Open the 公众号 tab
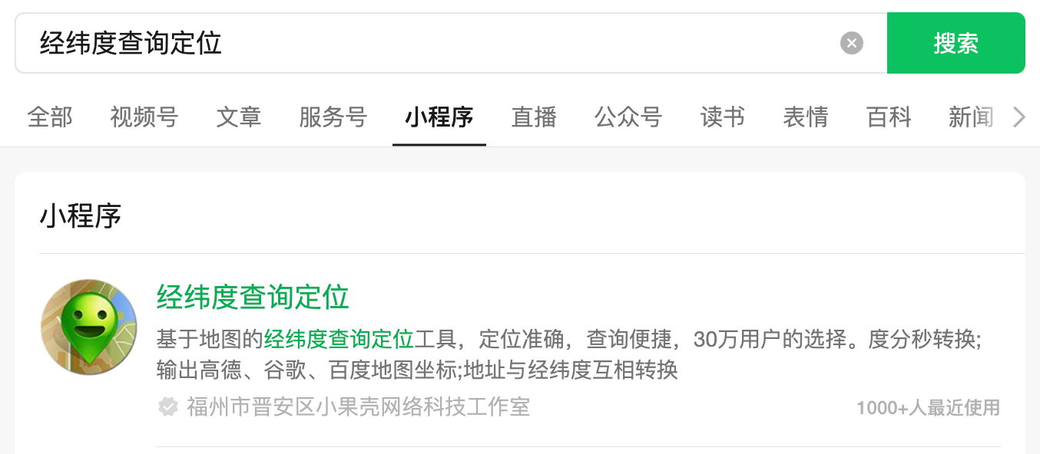This screenshot has height=454, width=1040. tap(628, 117)
